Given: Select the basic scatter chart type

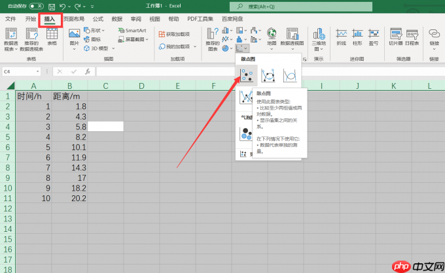Looking at the screenshot, I should tap(247, 75).
